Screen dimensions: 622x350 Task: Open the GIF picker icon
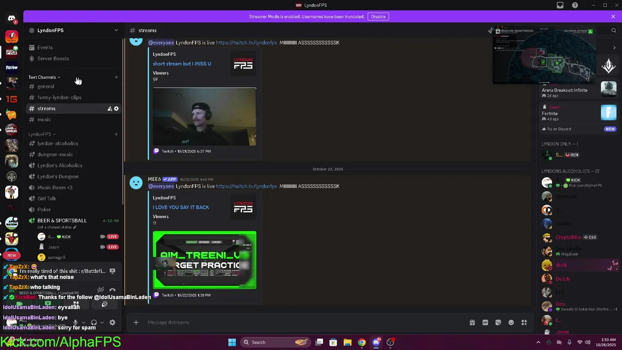485,322
